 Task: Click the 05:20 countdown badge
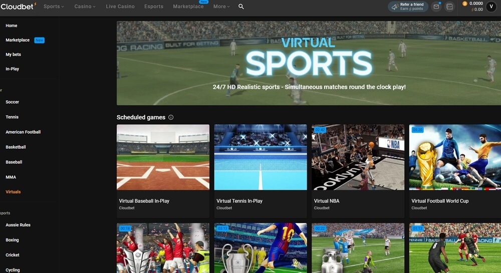click(418, 130)
